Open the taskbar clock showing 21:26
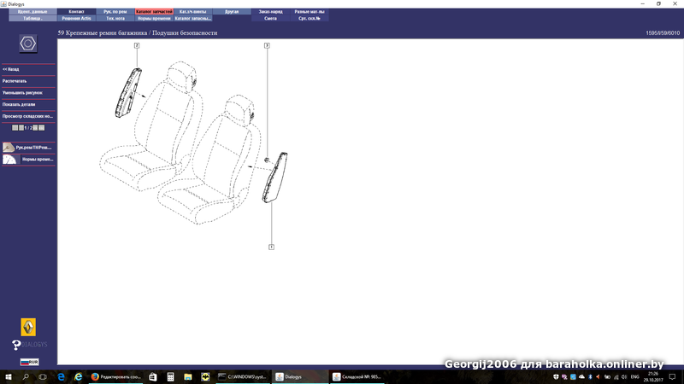This screenshot has height=384, width=684. pyautogui.click(x=653, y=377)
